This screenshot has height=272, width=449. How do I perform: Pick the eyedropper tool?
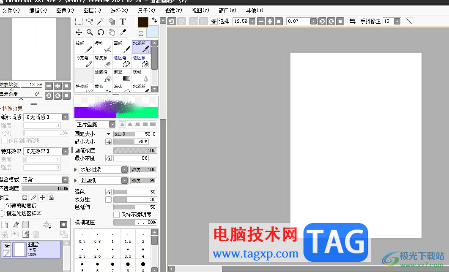[x=123, y=33]
